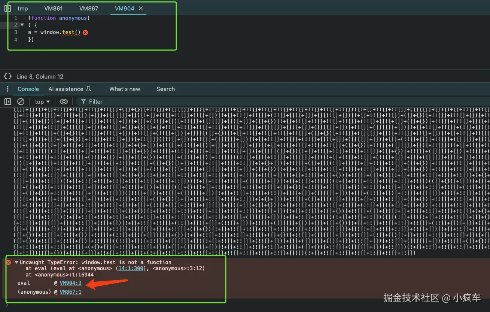
Task: Toggle the sources navigator sidebar icon
Action: (x=7, y=8)
